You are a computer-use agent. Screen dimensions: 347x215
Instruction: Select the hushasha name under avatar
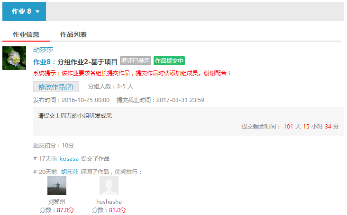coord(109,202)
